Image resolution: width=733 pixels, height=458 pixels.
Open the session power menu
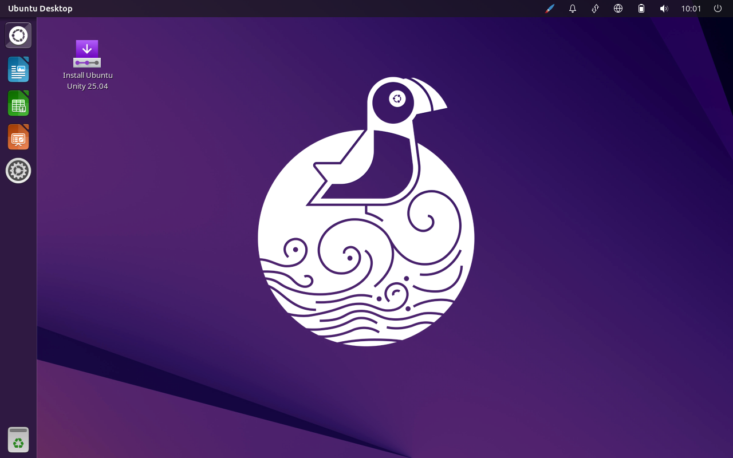pos(718,8)
